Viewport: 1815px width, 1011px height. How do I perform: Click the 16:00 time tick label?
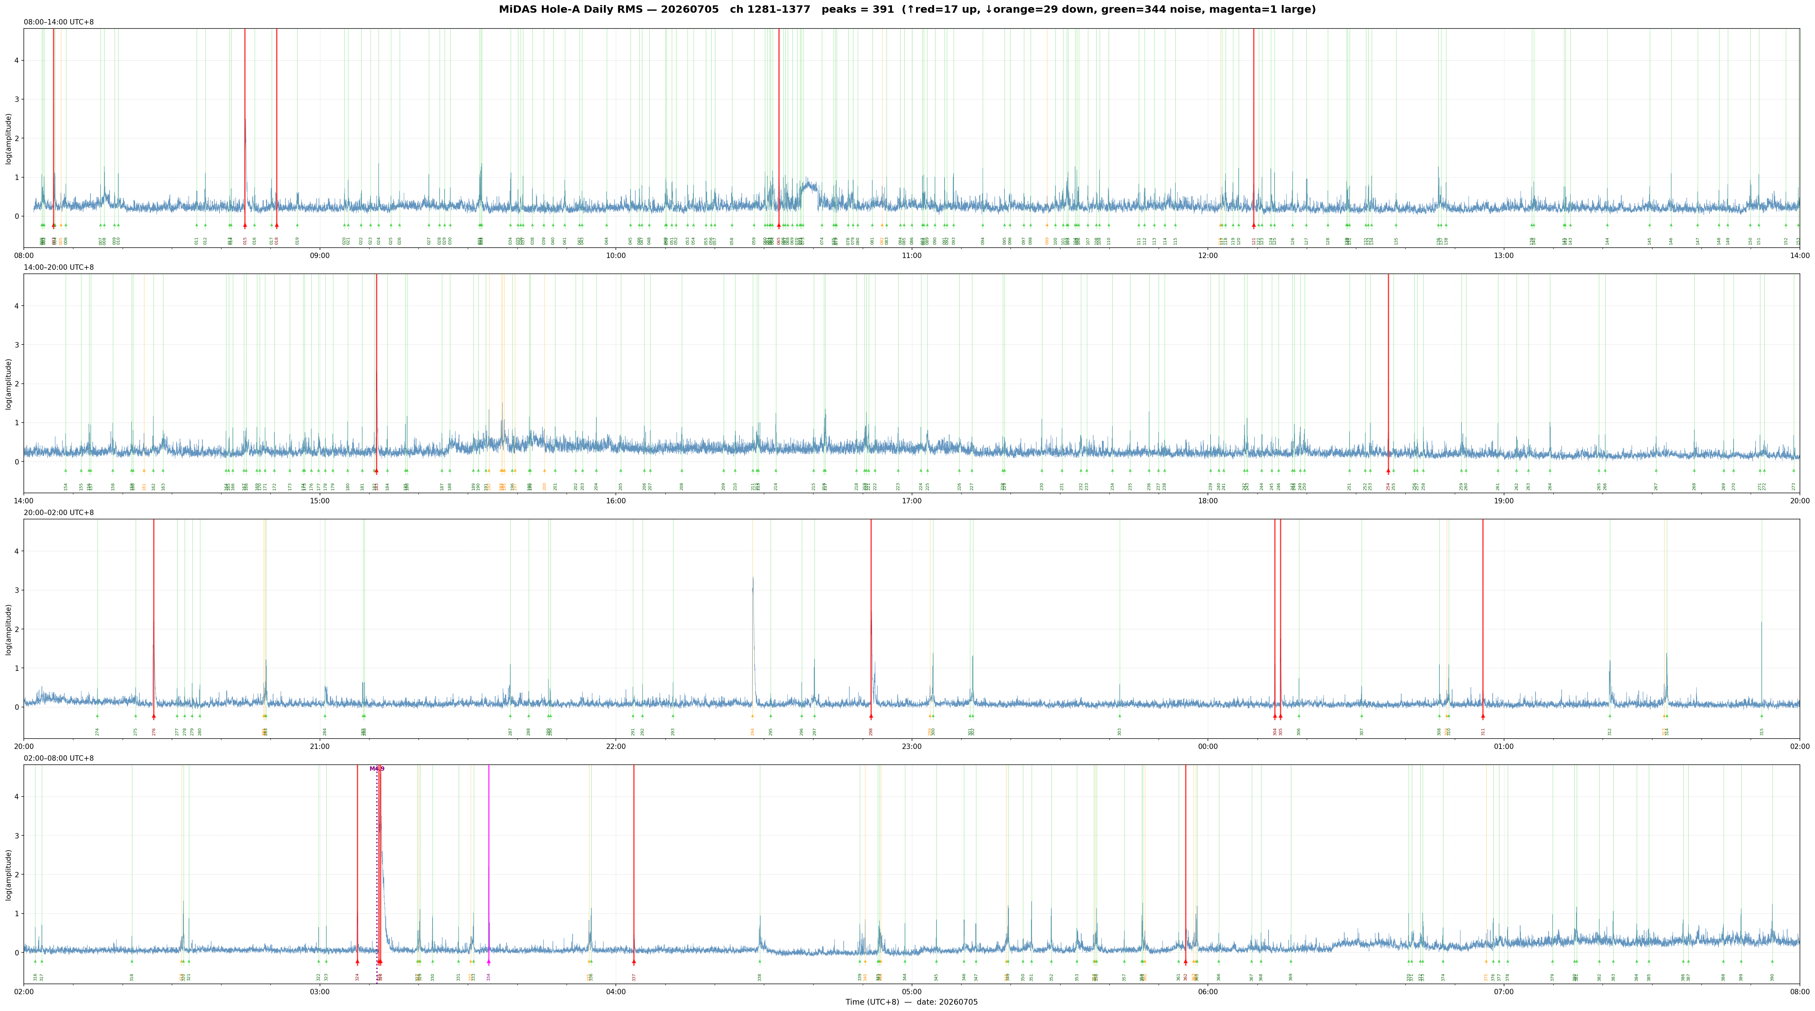click(616, 501)
